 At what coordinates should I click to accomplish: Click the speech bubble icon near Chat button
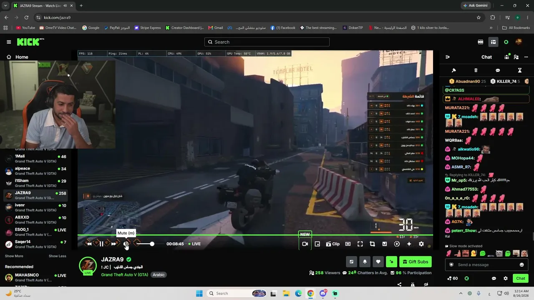tap(494, 278)
